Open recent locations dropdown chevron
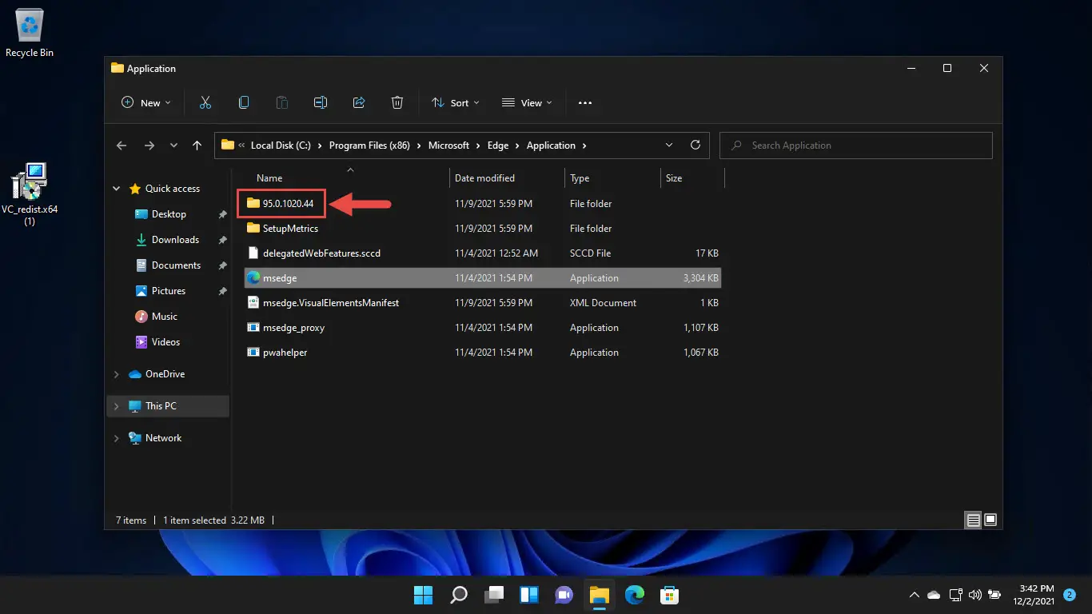Screen dimensions: 1092x614 click(x=173, y=146)
